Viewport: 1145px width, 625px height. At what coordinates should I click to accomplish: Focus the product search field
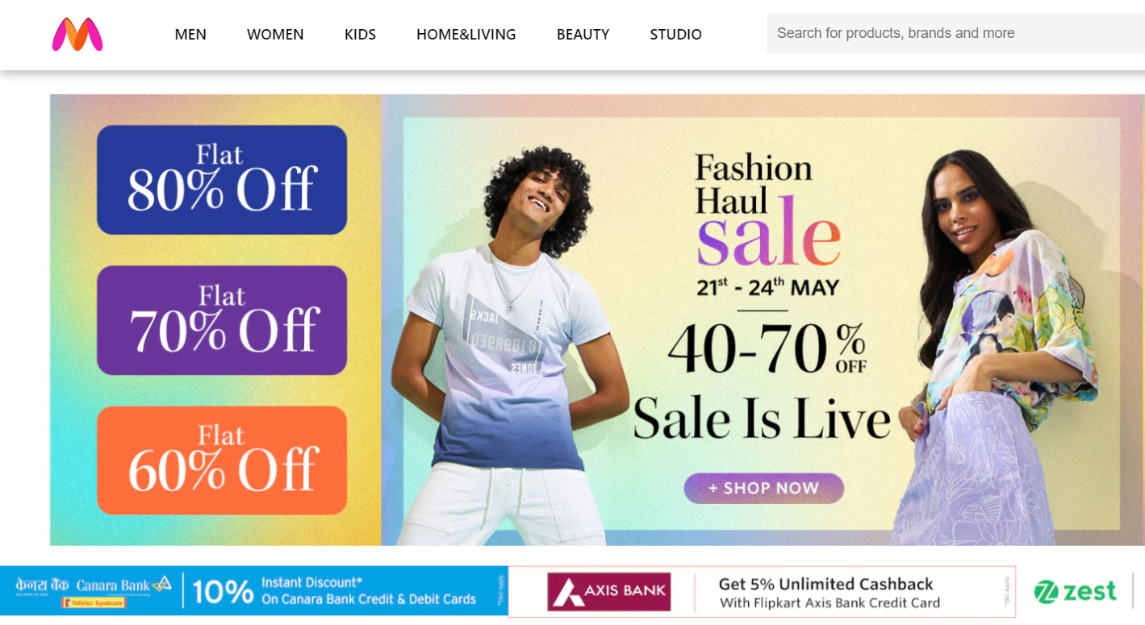[955, 34]
